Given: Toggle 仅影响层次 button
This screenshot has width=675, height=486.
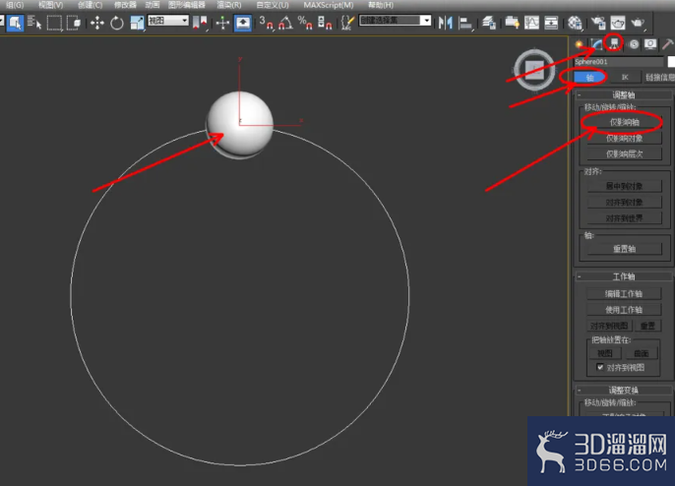Looking at the screenshot, I should coord(624,154).
